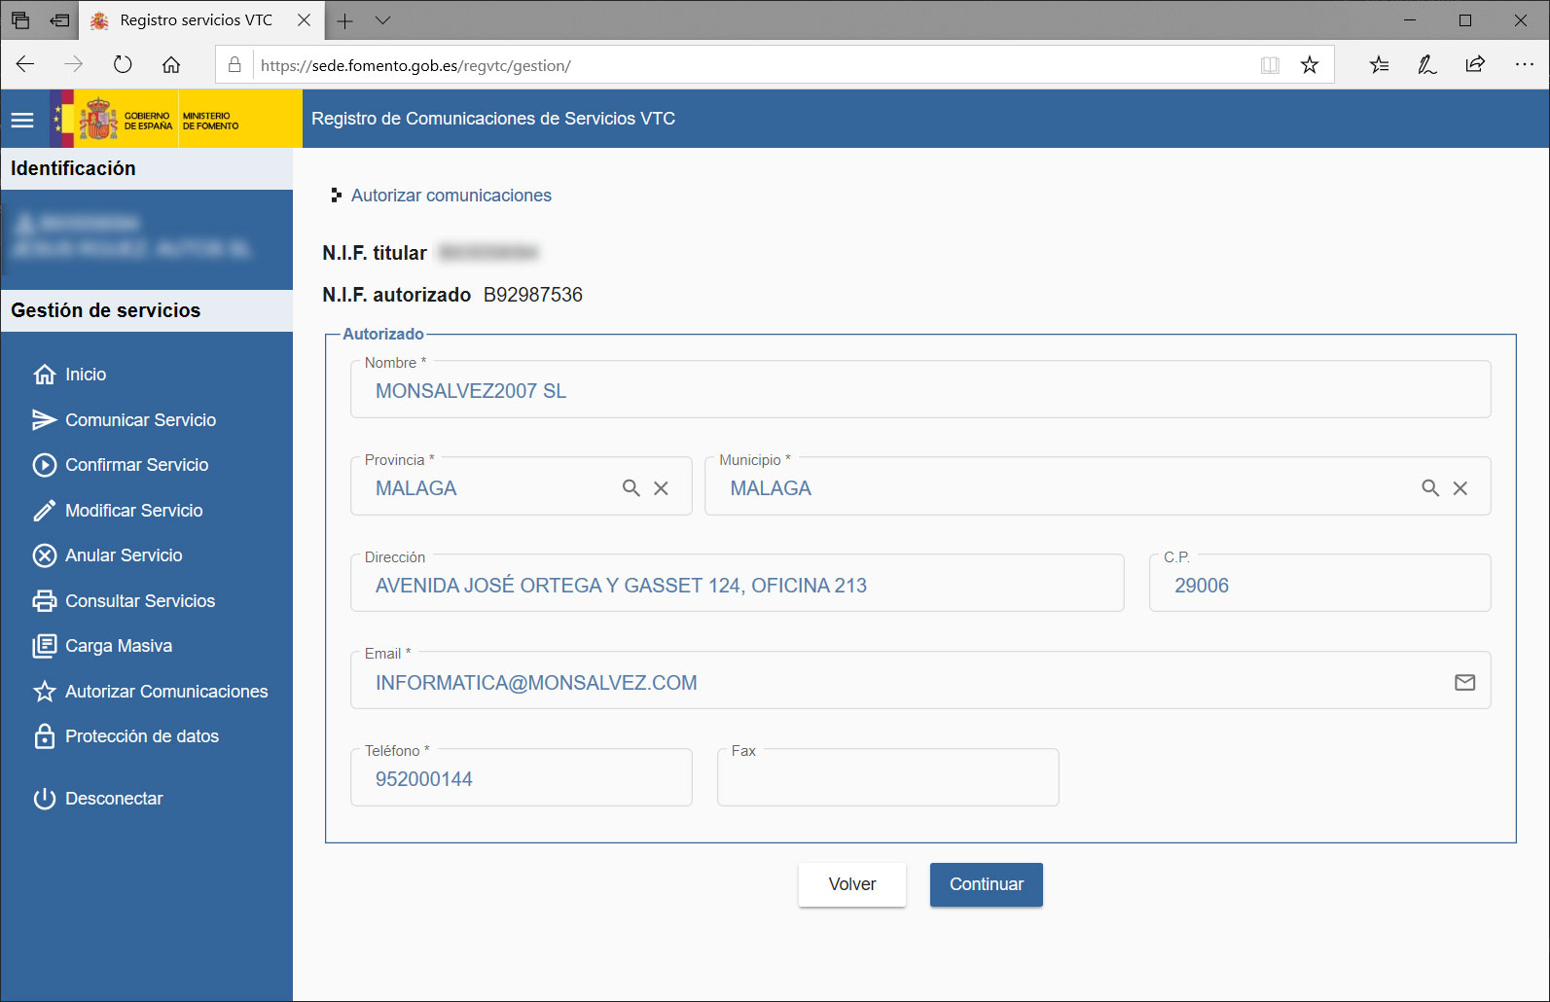Click the C.P. field 29006
Image resolution: width=1550 pixels, height=1002 pixels.
point(1320,585)
